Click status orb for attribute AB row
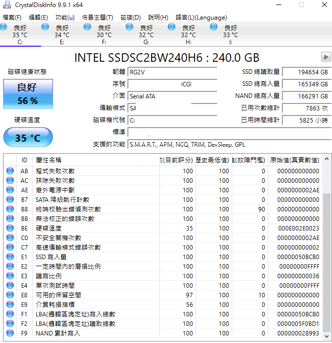The image size is (332, 343). tap(10, 171)
